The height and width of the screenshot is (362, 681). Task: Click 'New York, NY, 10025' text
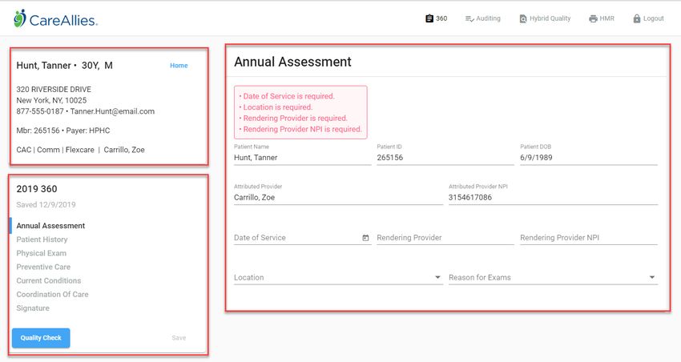click(x=51, y=100)
